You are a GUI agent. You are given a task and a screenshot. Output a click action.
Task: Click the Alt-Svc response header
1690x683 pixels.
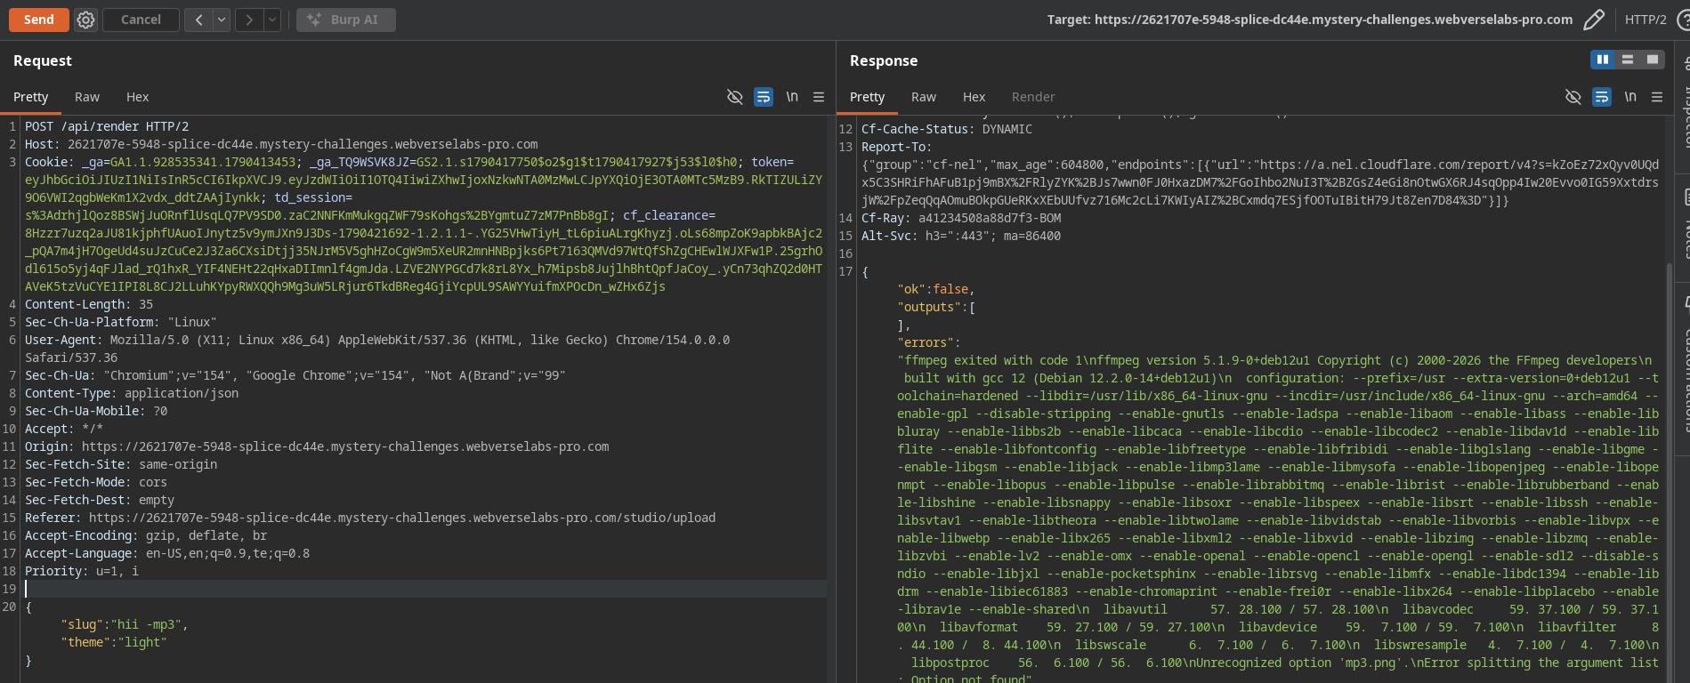pyautogui.click(x=961, y=236)
